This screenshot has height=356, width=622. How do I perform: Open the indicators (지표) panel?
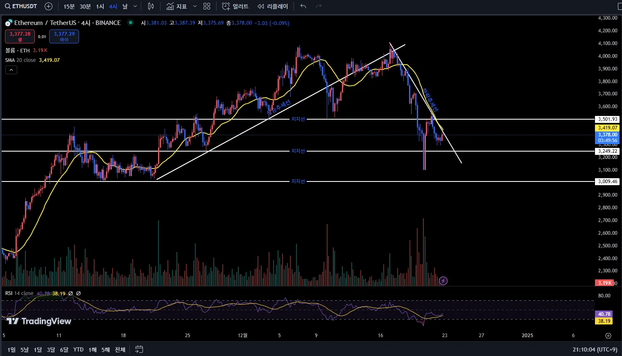pyautogui.click(x=177, y=6)
